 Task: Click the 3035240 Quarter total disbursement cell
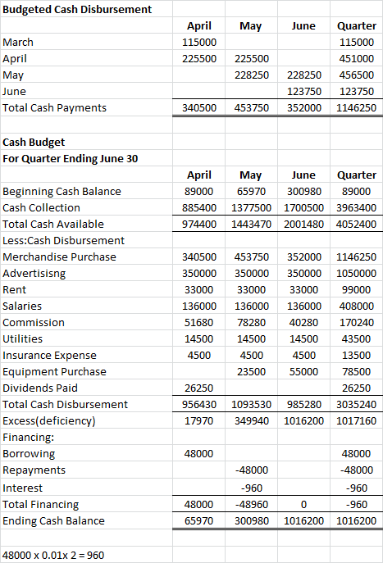pos(357,404)
